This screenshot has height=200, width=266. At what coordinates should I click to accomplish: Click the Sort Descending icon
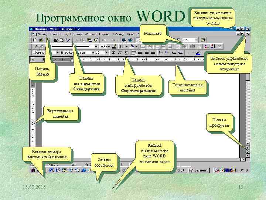pyautogui.click(x=213, y=46)
